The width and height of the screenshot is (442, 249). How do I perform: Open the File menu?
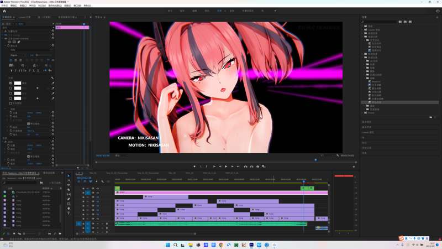pyautogui.click(x=4, y=6)
